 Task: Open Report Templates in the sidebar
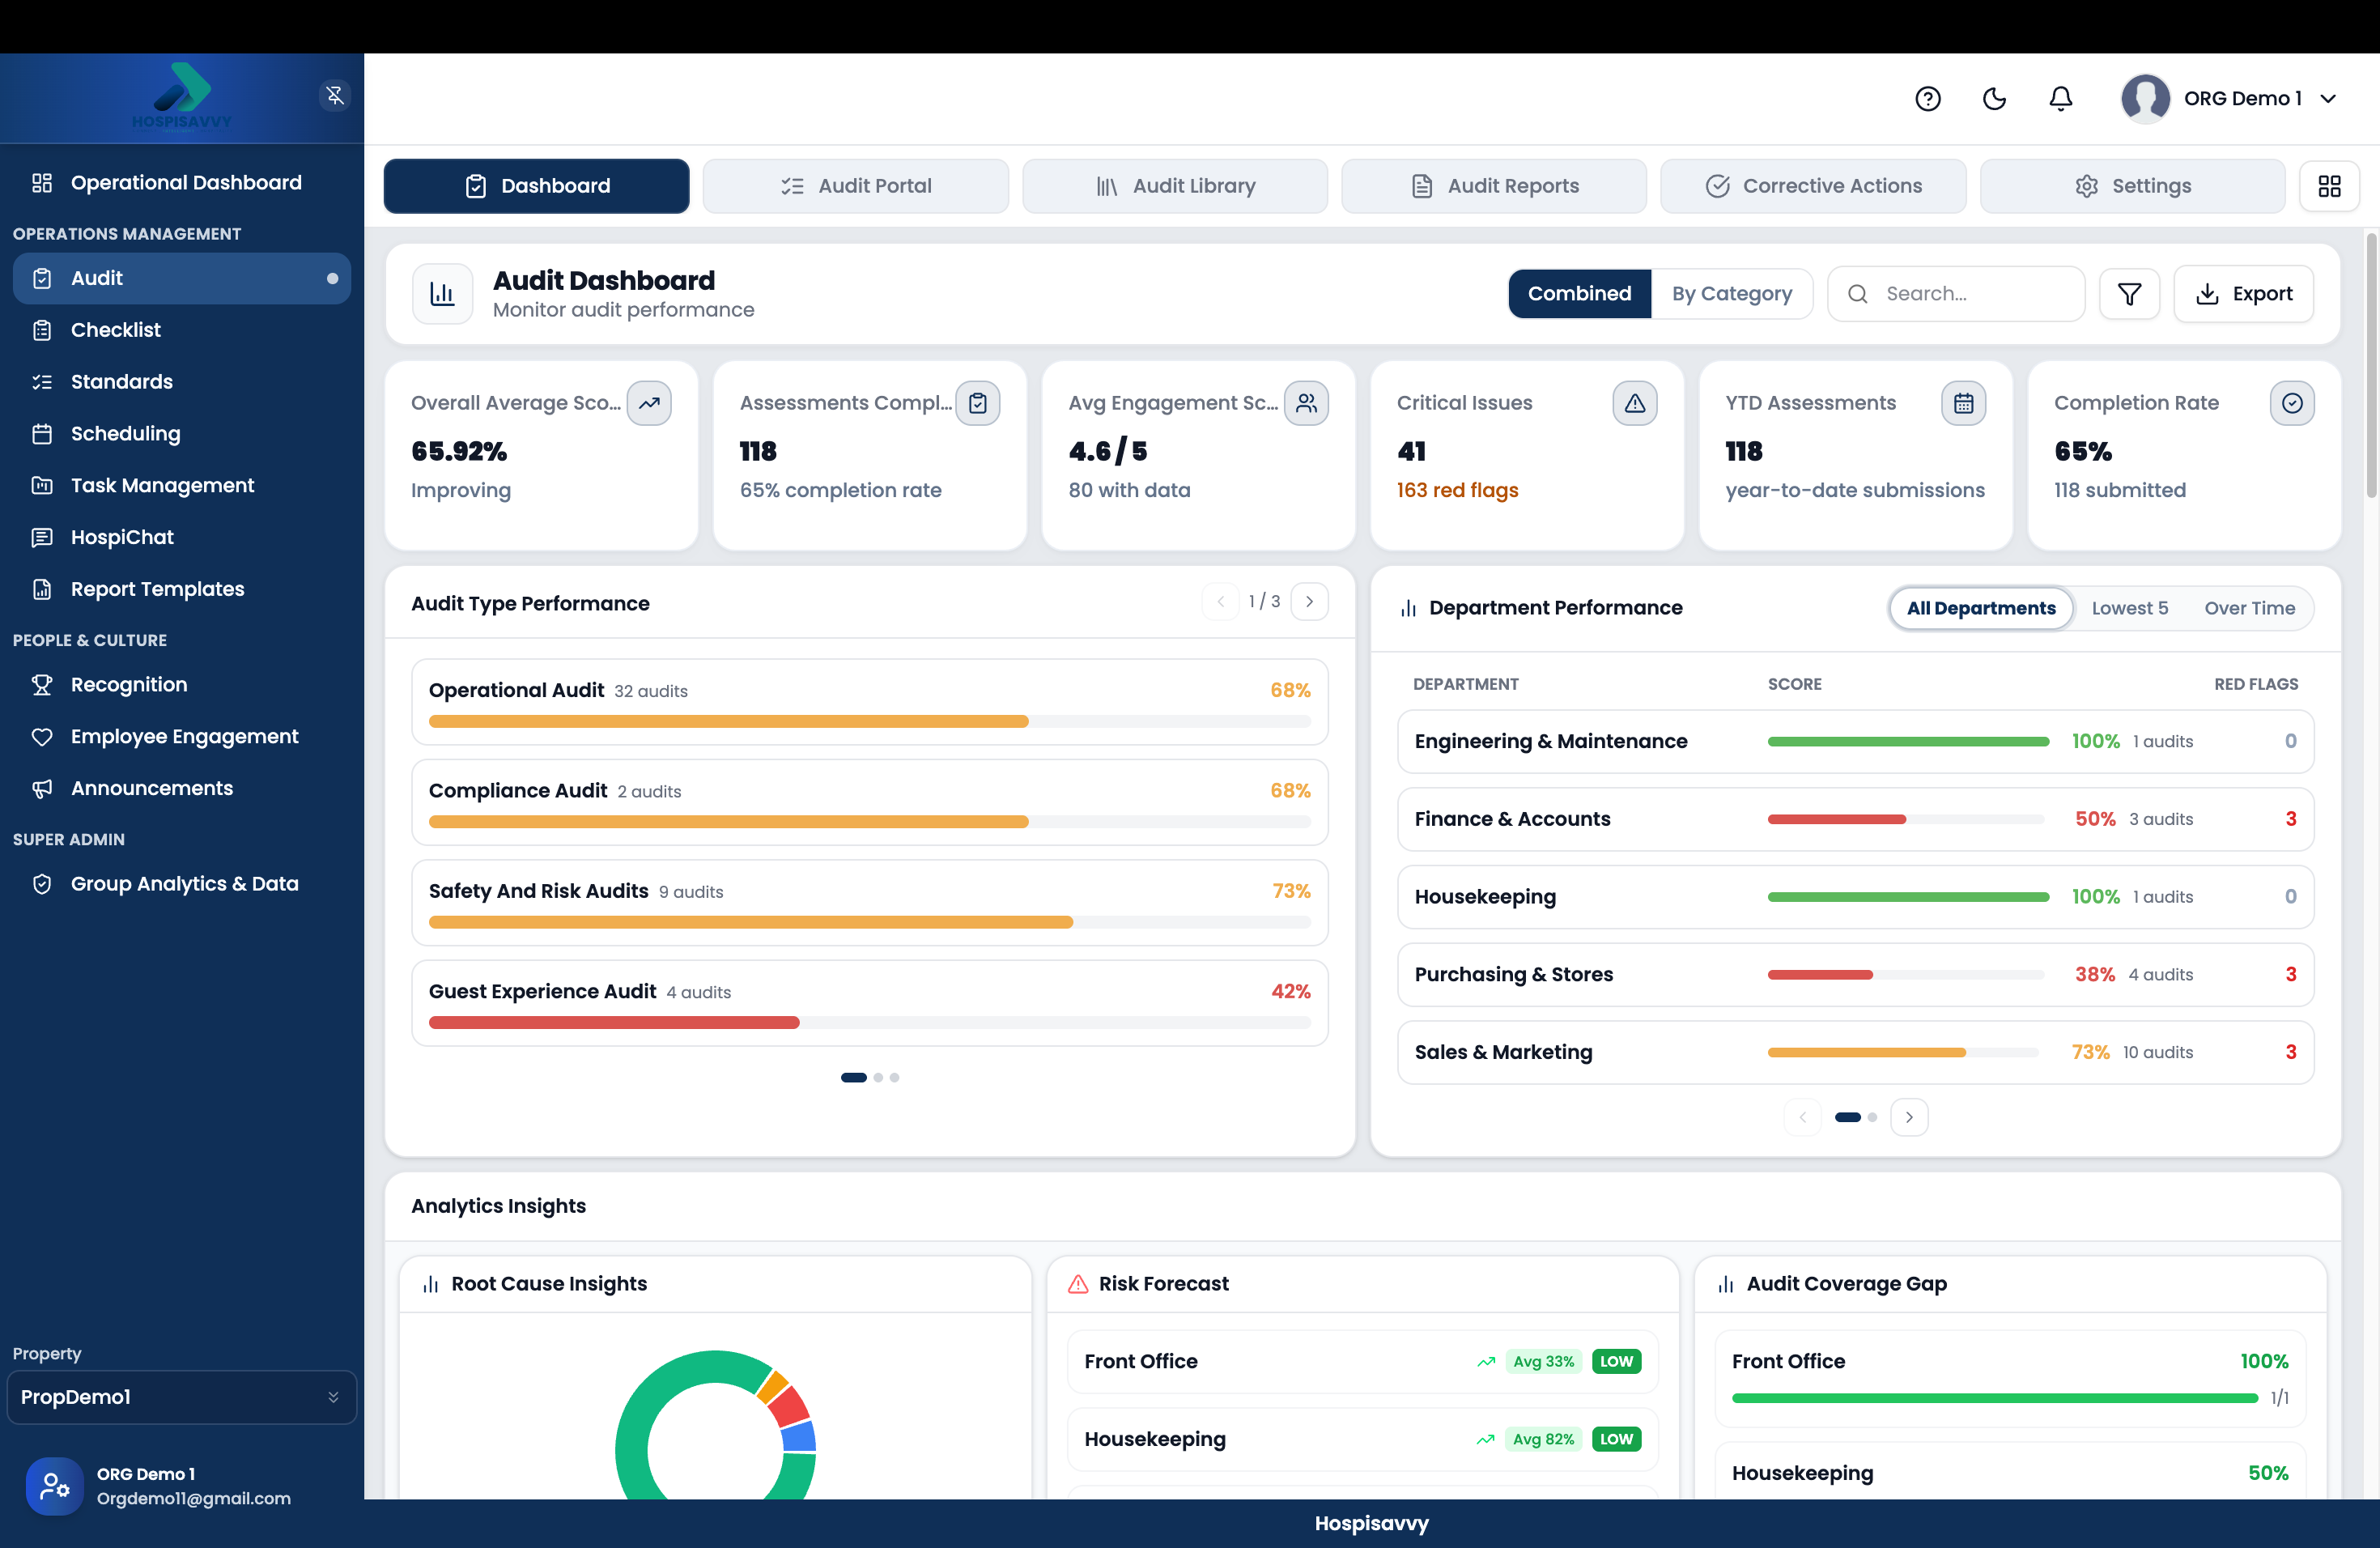pyautogui.click(x=182, y=590)
